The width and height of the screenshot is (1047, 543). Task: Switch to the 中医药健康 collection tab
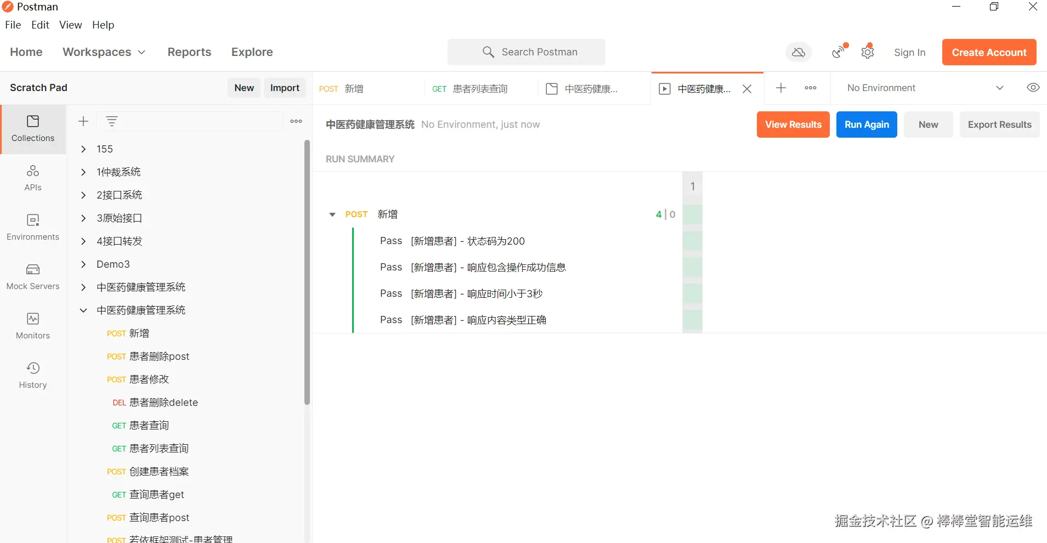click(x=595, y=89)
